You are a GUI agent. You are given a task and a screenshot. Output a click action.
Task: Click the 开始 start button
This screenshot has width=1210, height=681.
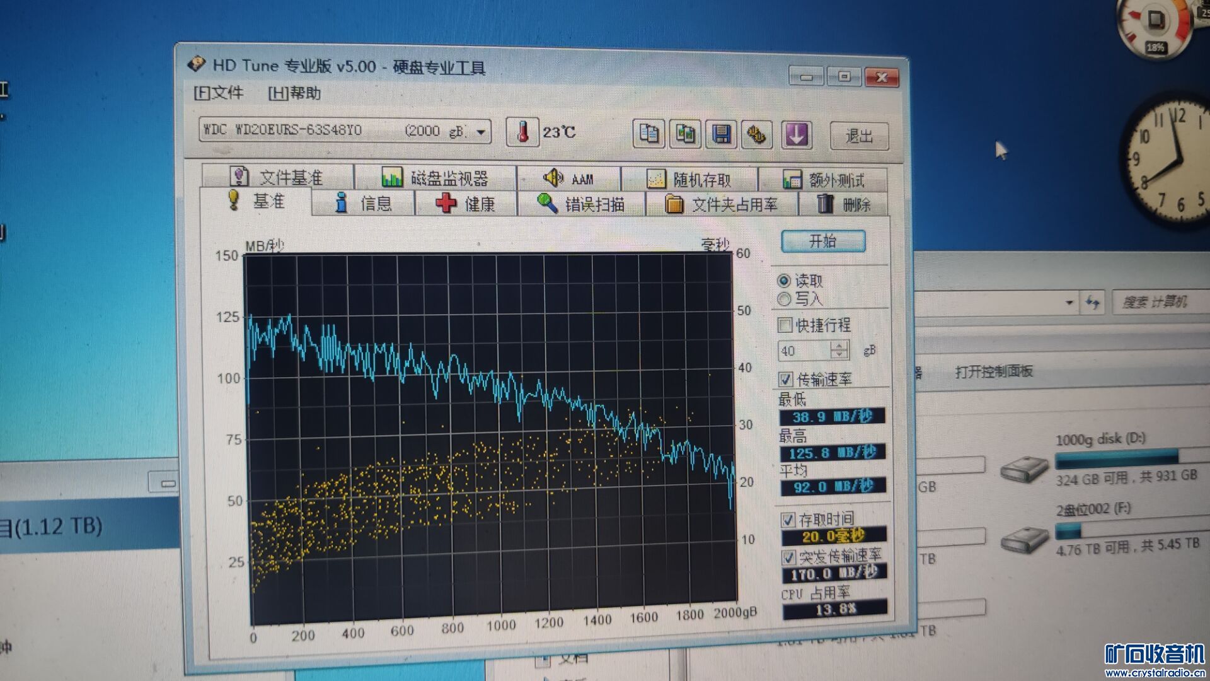(823, 241)
